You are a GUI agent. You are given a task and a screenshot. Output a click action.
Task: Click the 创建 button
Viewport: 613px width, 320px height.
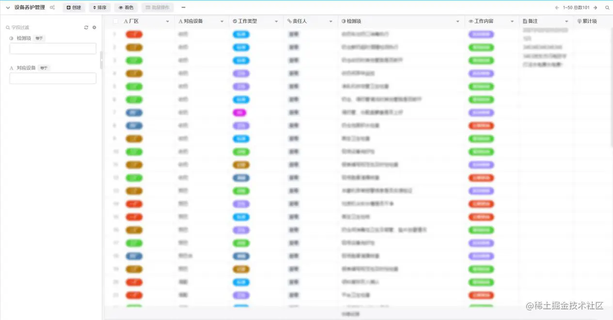74,8
